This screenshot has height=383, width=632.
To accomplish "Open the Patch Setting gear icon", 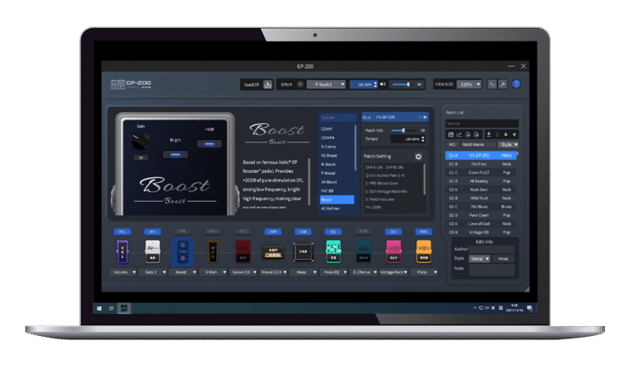I will pos(418,156).
